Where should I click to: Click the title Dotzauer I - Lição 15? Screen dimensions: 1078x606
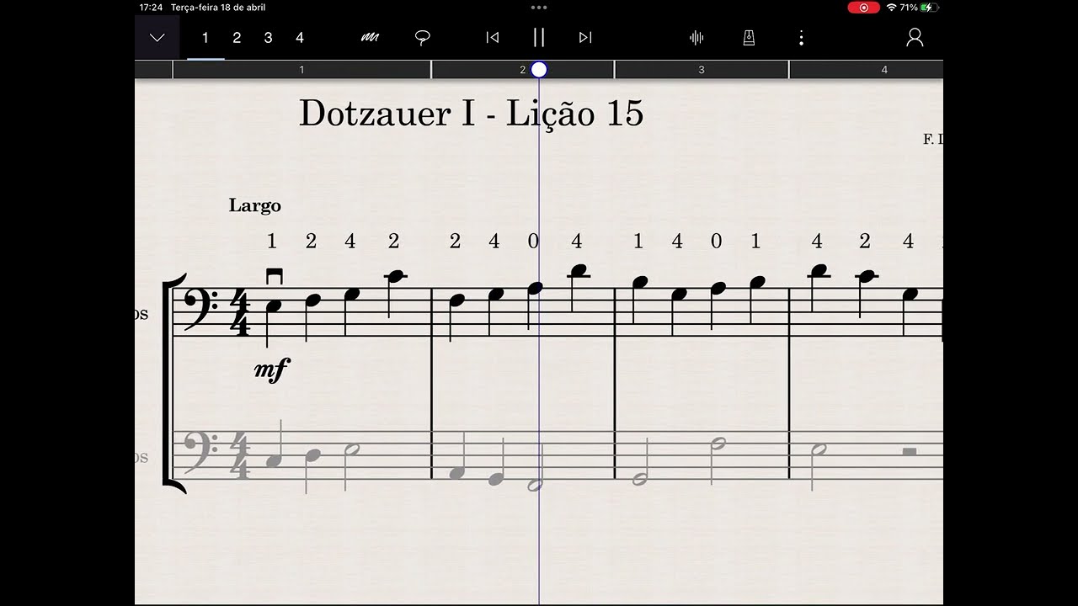pos(472,113)
